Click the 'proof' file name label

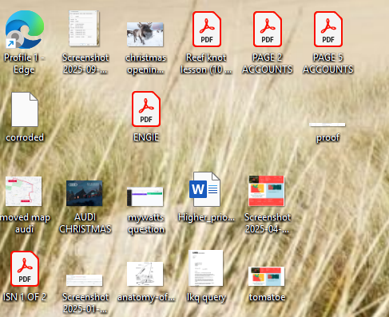point(327,137)
